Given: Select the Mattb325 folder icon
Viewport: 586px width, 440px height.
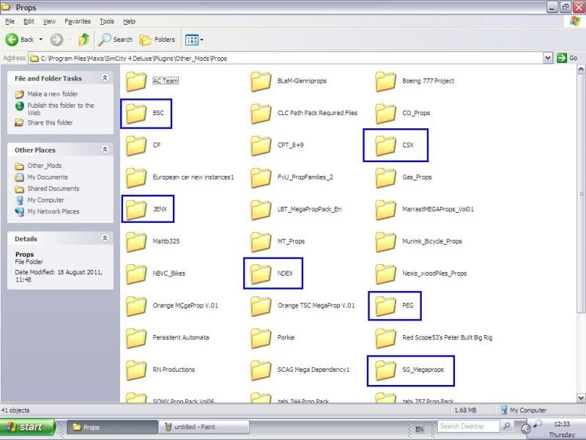Looking at the screenshot, I should click(136, 242).
